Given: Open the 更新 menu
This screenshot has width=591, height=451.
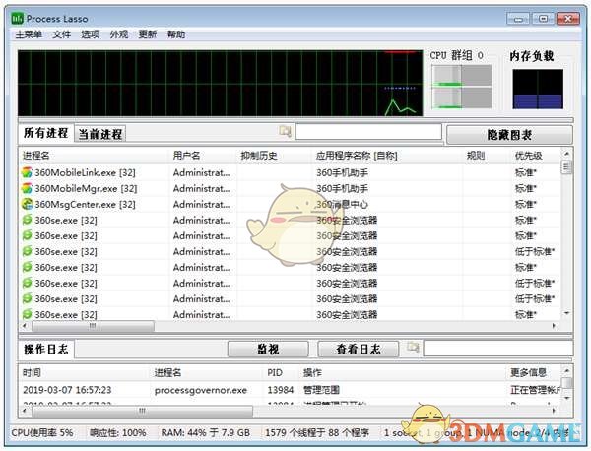Looking at the screenshot, I should point(148,34).
